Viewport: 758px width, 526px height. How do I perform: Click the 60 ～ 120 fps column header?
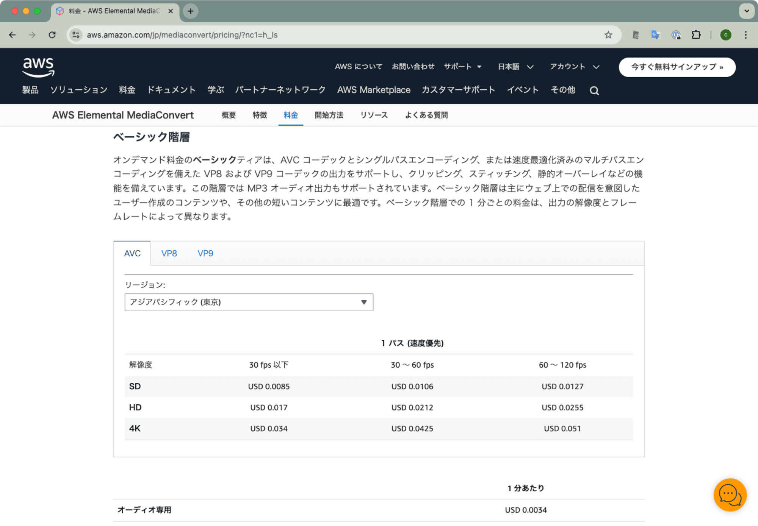click(x=562, y=365)
